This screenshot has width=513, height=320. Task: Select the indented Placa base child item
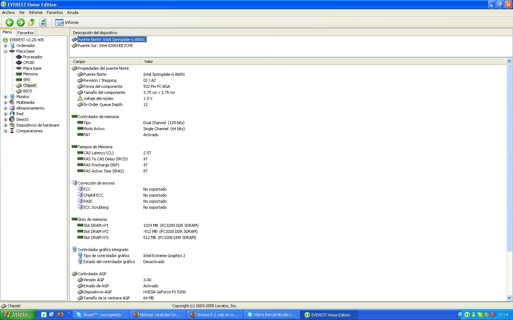coord(32,68)
